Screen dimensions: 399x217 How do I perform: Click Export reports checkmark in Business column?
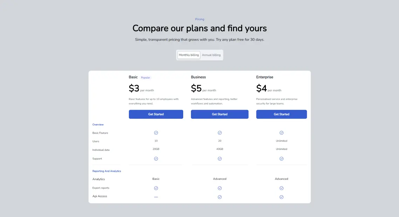(x=220, y=188)
